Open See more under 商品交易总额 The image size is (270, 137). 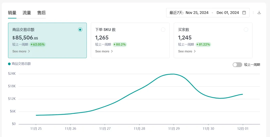click(x=21, y=51)
